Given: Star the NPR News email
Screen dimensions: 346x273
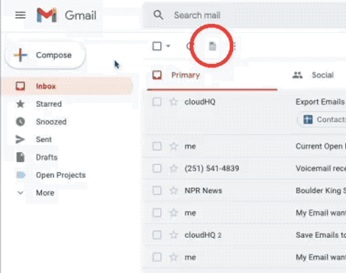Looking at the screenshot, I should pos(174,191).
